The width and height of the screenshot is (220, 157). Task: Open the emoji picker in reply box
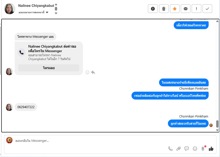(x=195, y=149)
